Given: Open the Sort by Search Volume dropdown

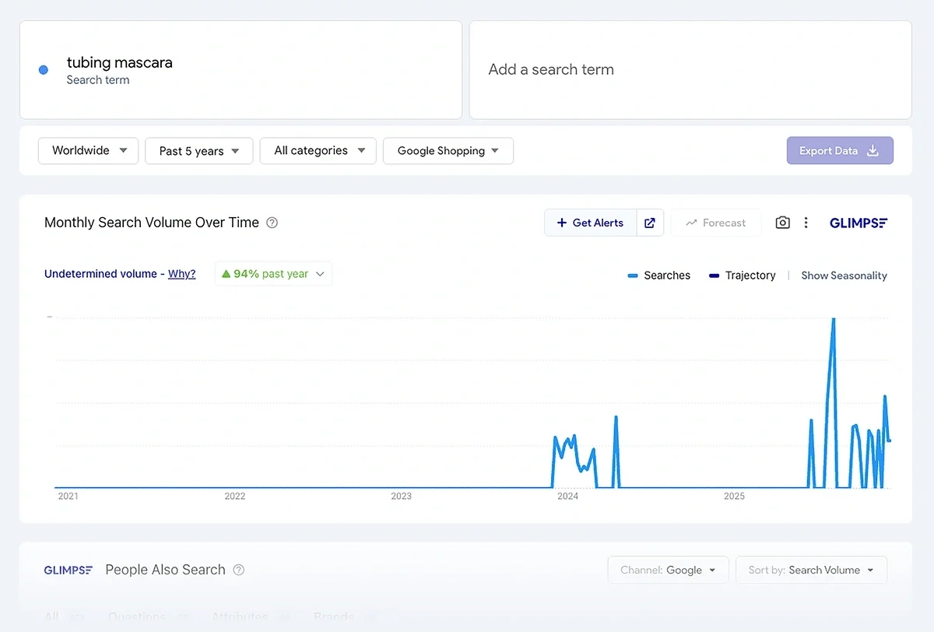Looking at the screenshot, I should click(811, 569).
